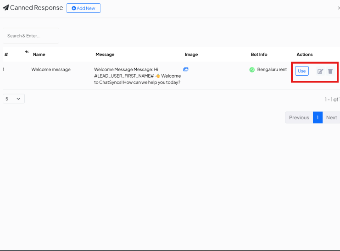340x251 pixels.
Task: Click the Welcome message name cell
Action: point(51,69)
